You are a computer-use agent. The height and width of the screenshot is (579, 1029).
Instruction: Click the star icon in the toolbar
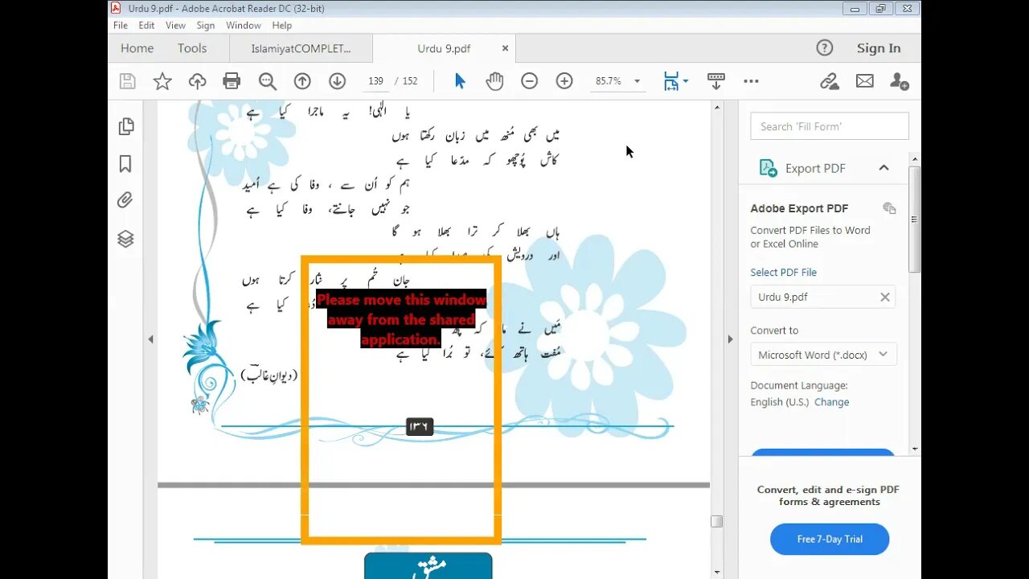[x=162, y=81]
